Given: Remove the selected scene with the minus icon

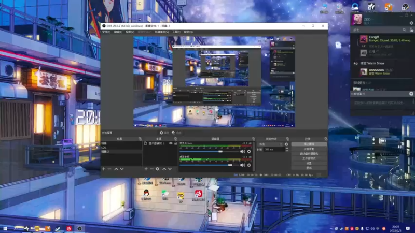Looking at the screenshot, I should pyautogui.click(x=109, y=169).
